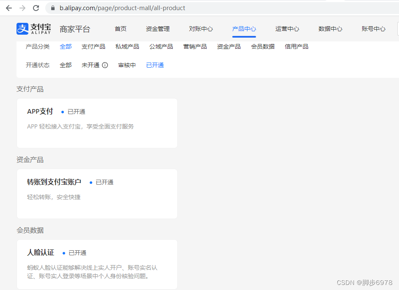This screenshot has height=290, width=399.
Task: Click the 已开通 status on APP支付 card
Action: click(x=76, y=112)
